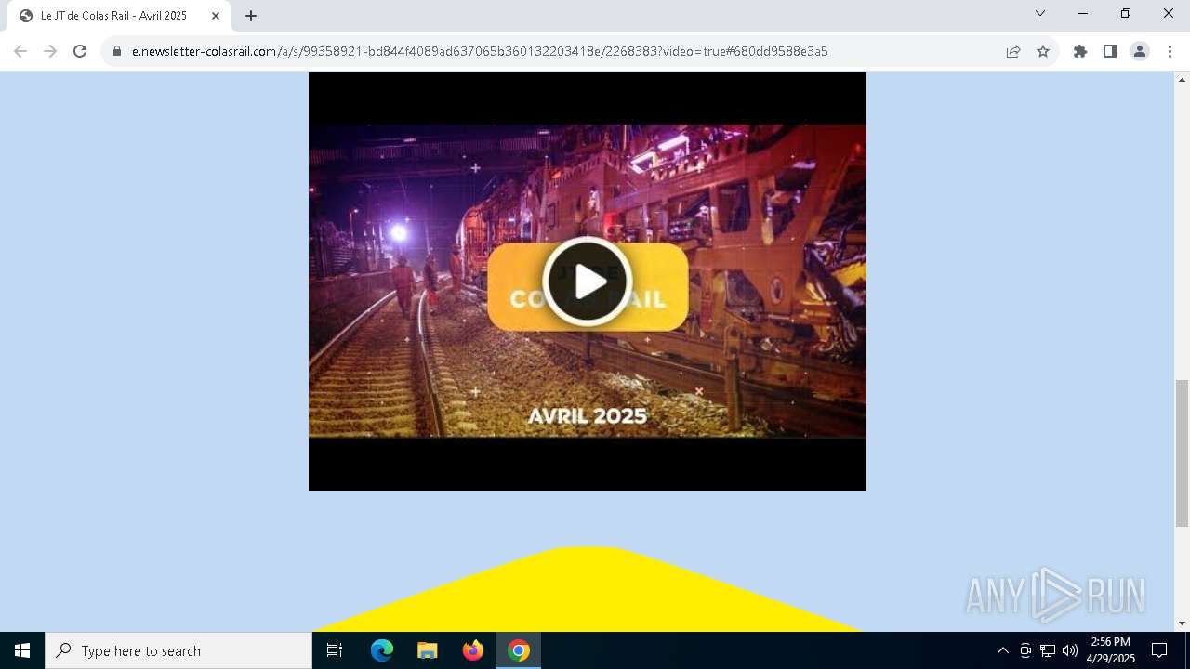Open tab search dropdown chevron

1040,14
